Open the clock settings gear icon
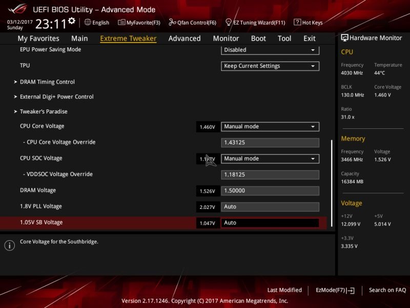This screenshot has width=410, height=308. tap(72, 21)
